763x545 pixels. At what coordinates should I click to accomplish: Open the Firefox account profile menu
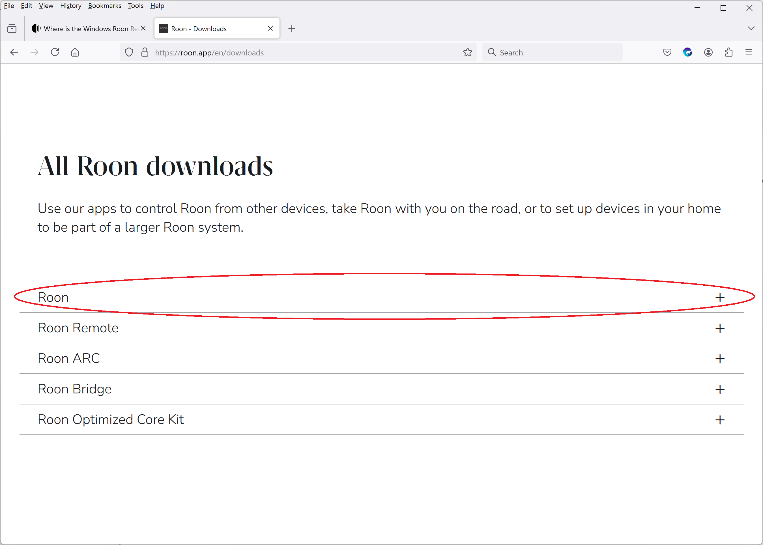(708, 52)
